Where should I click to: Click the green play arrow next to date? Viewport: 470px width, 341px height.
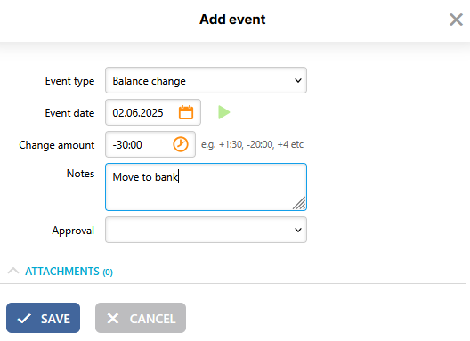point(223,112)
